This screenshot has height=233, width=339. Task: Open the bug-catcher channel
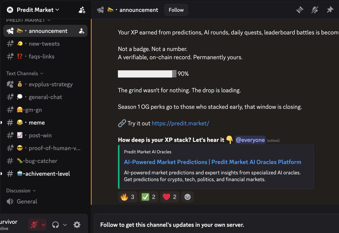tap(45, 161)
